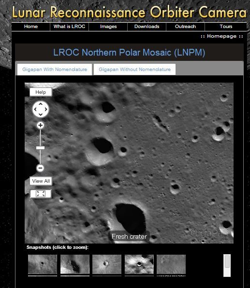Enter full screen with the expand icon

[x=41, y=194]
